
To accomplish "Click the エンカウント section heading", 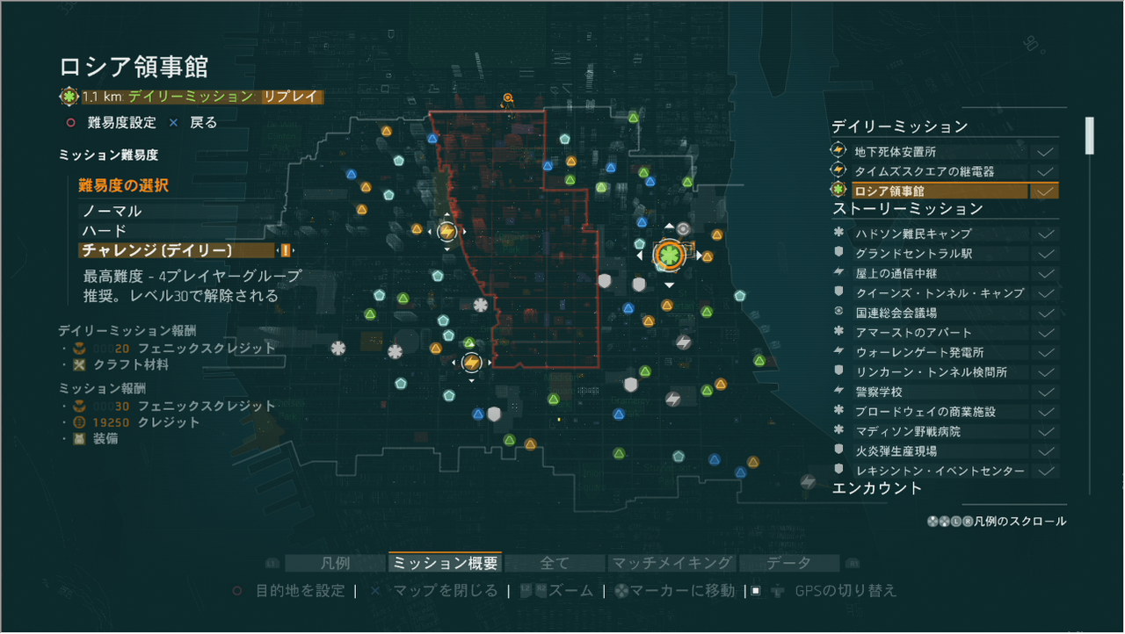I will tap(877, 488).
